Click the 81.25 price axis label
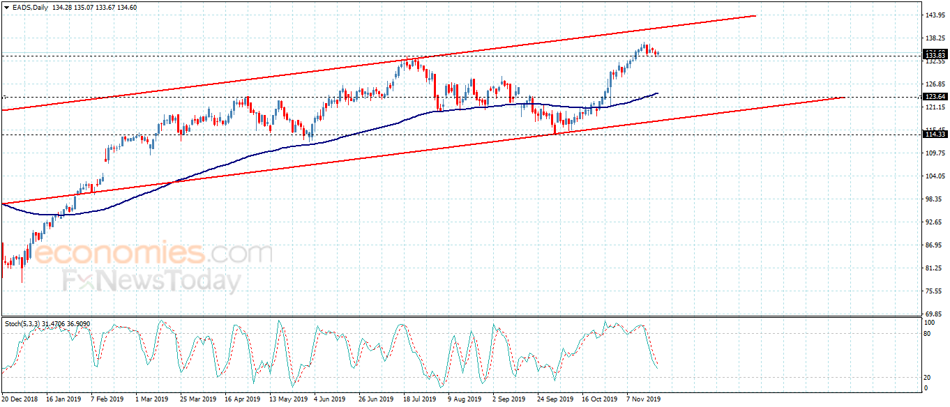Viewport: 950px width, 407px height. click(x=933, y=268)
